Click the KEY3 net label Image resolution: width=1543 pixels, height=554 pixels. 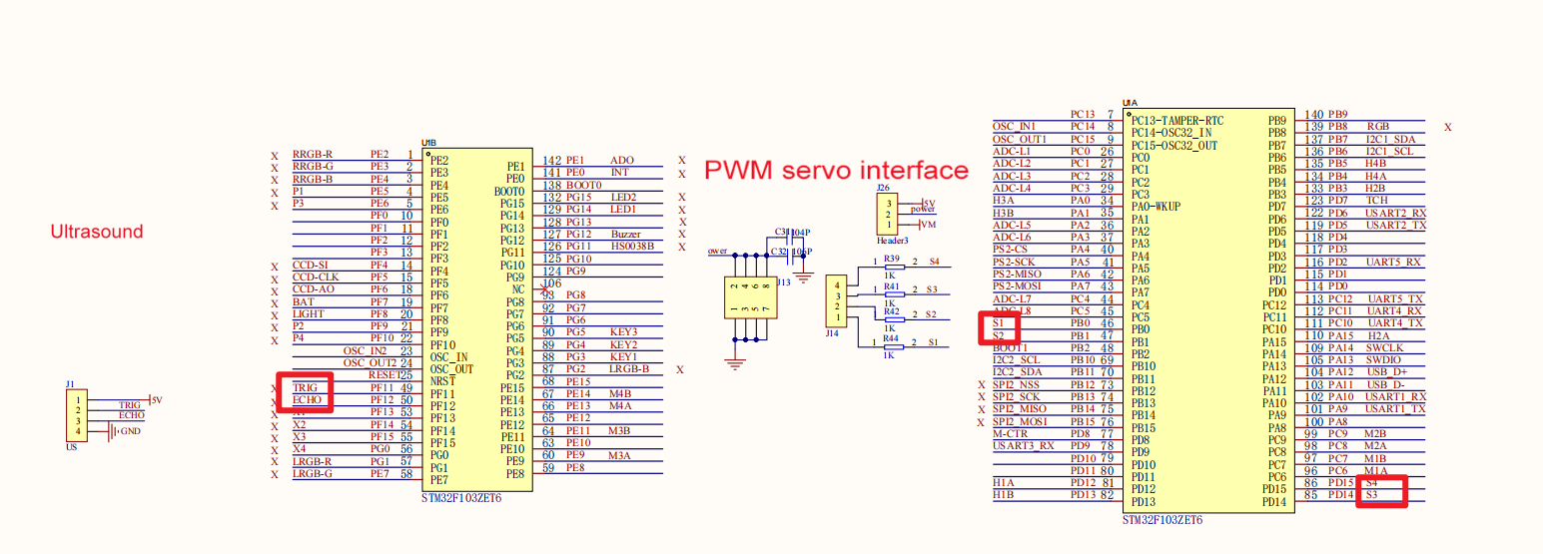[624, 331]
